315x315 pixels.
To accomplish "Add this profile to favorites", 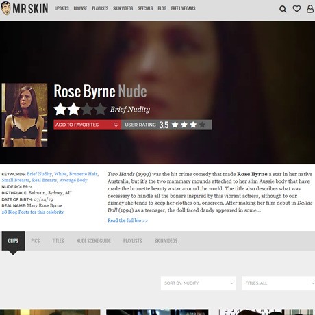I will click(87, 125).
